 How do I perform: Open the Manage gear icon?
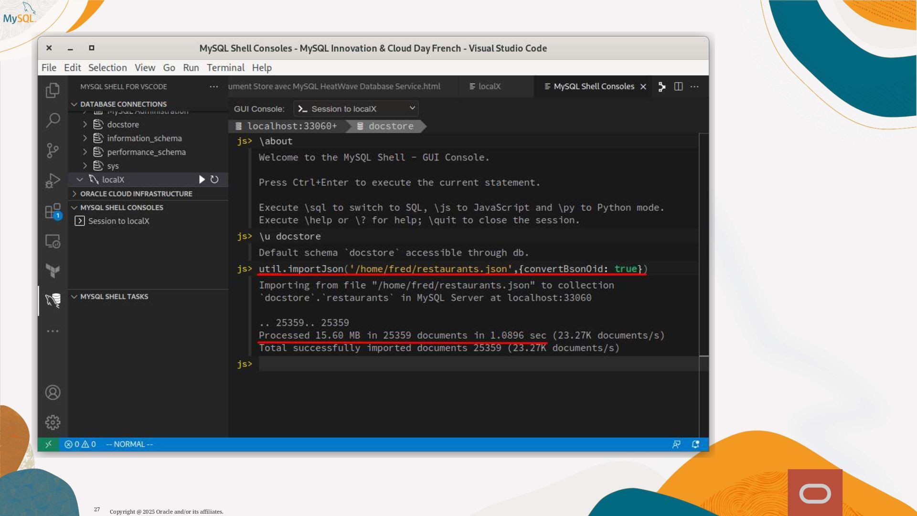click(53, 422)
